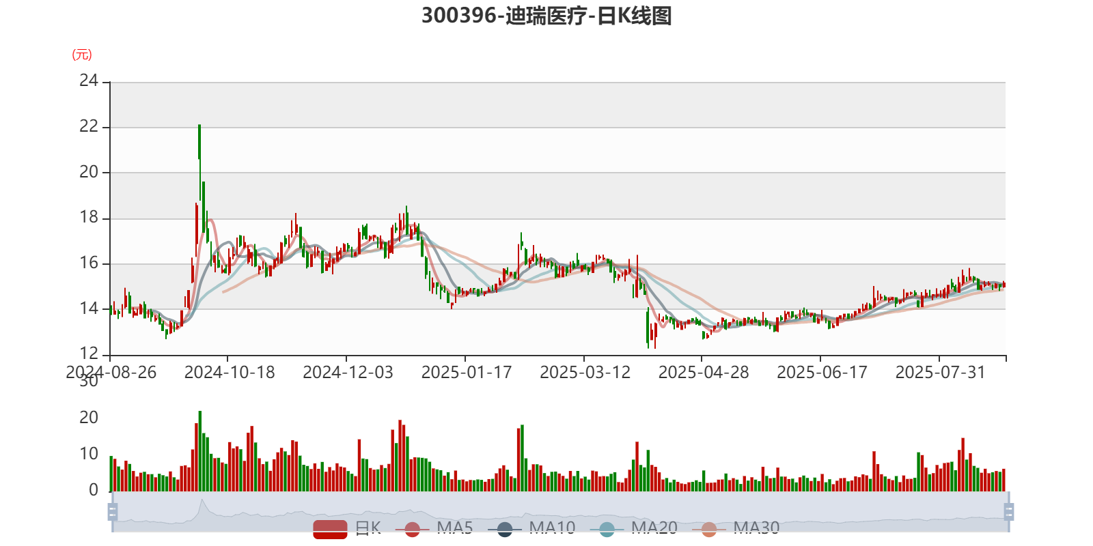
Task: Click the tallest green candlestick near 22
Action: (x=199, y=162)
